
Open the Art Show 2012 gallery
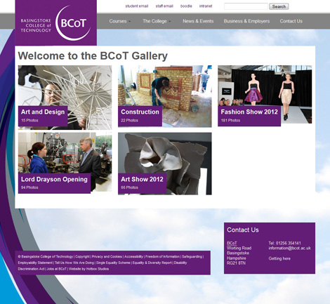pos(165,164)
